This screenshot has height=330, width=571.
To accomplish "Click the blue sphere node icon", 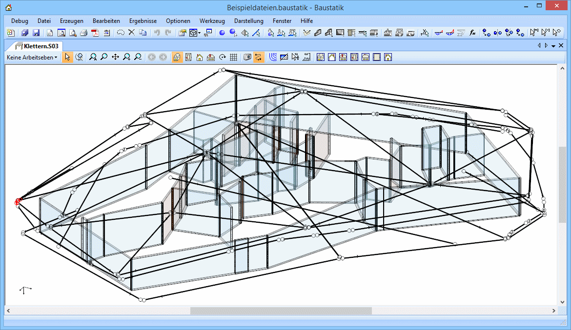I will [222, 33].
